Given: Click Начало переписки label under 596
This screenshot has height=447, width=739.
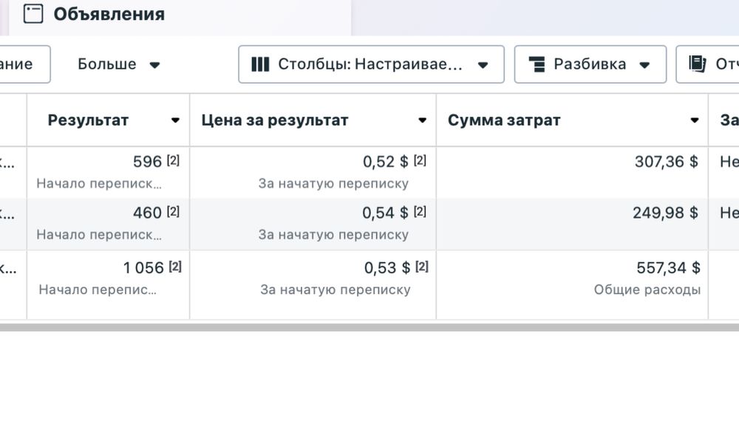Looking at the screenshot, I should click(99, 184).
